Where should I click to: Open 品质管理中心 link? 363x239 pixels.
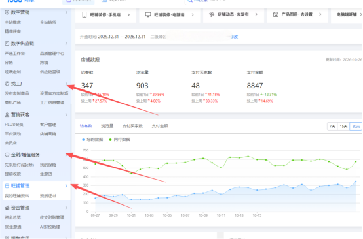click(x=52, y=54)
